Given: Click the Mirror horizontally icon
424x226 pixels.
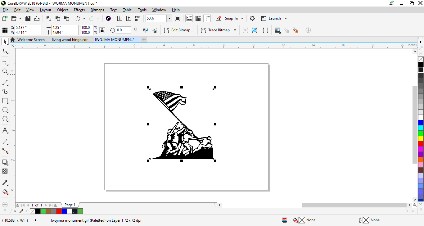Looking at the screenshot, I should pyautogui.click(x=146, y=30).
